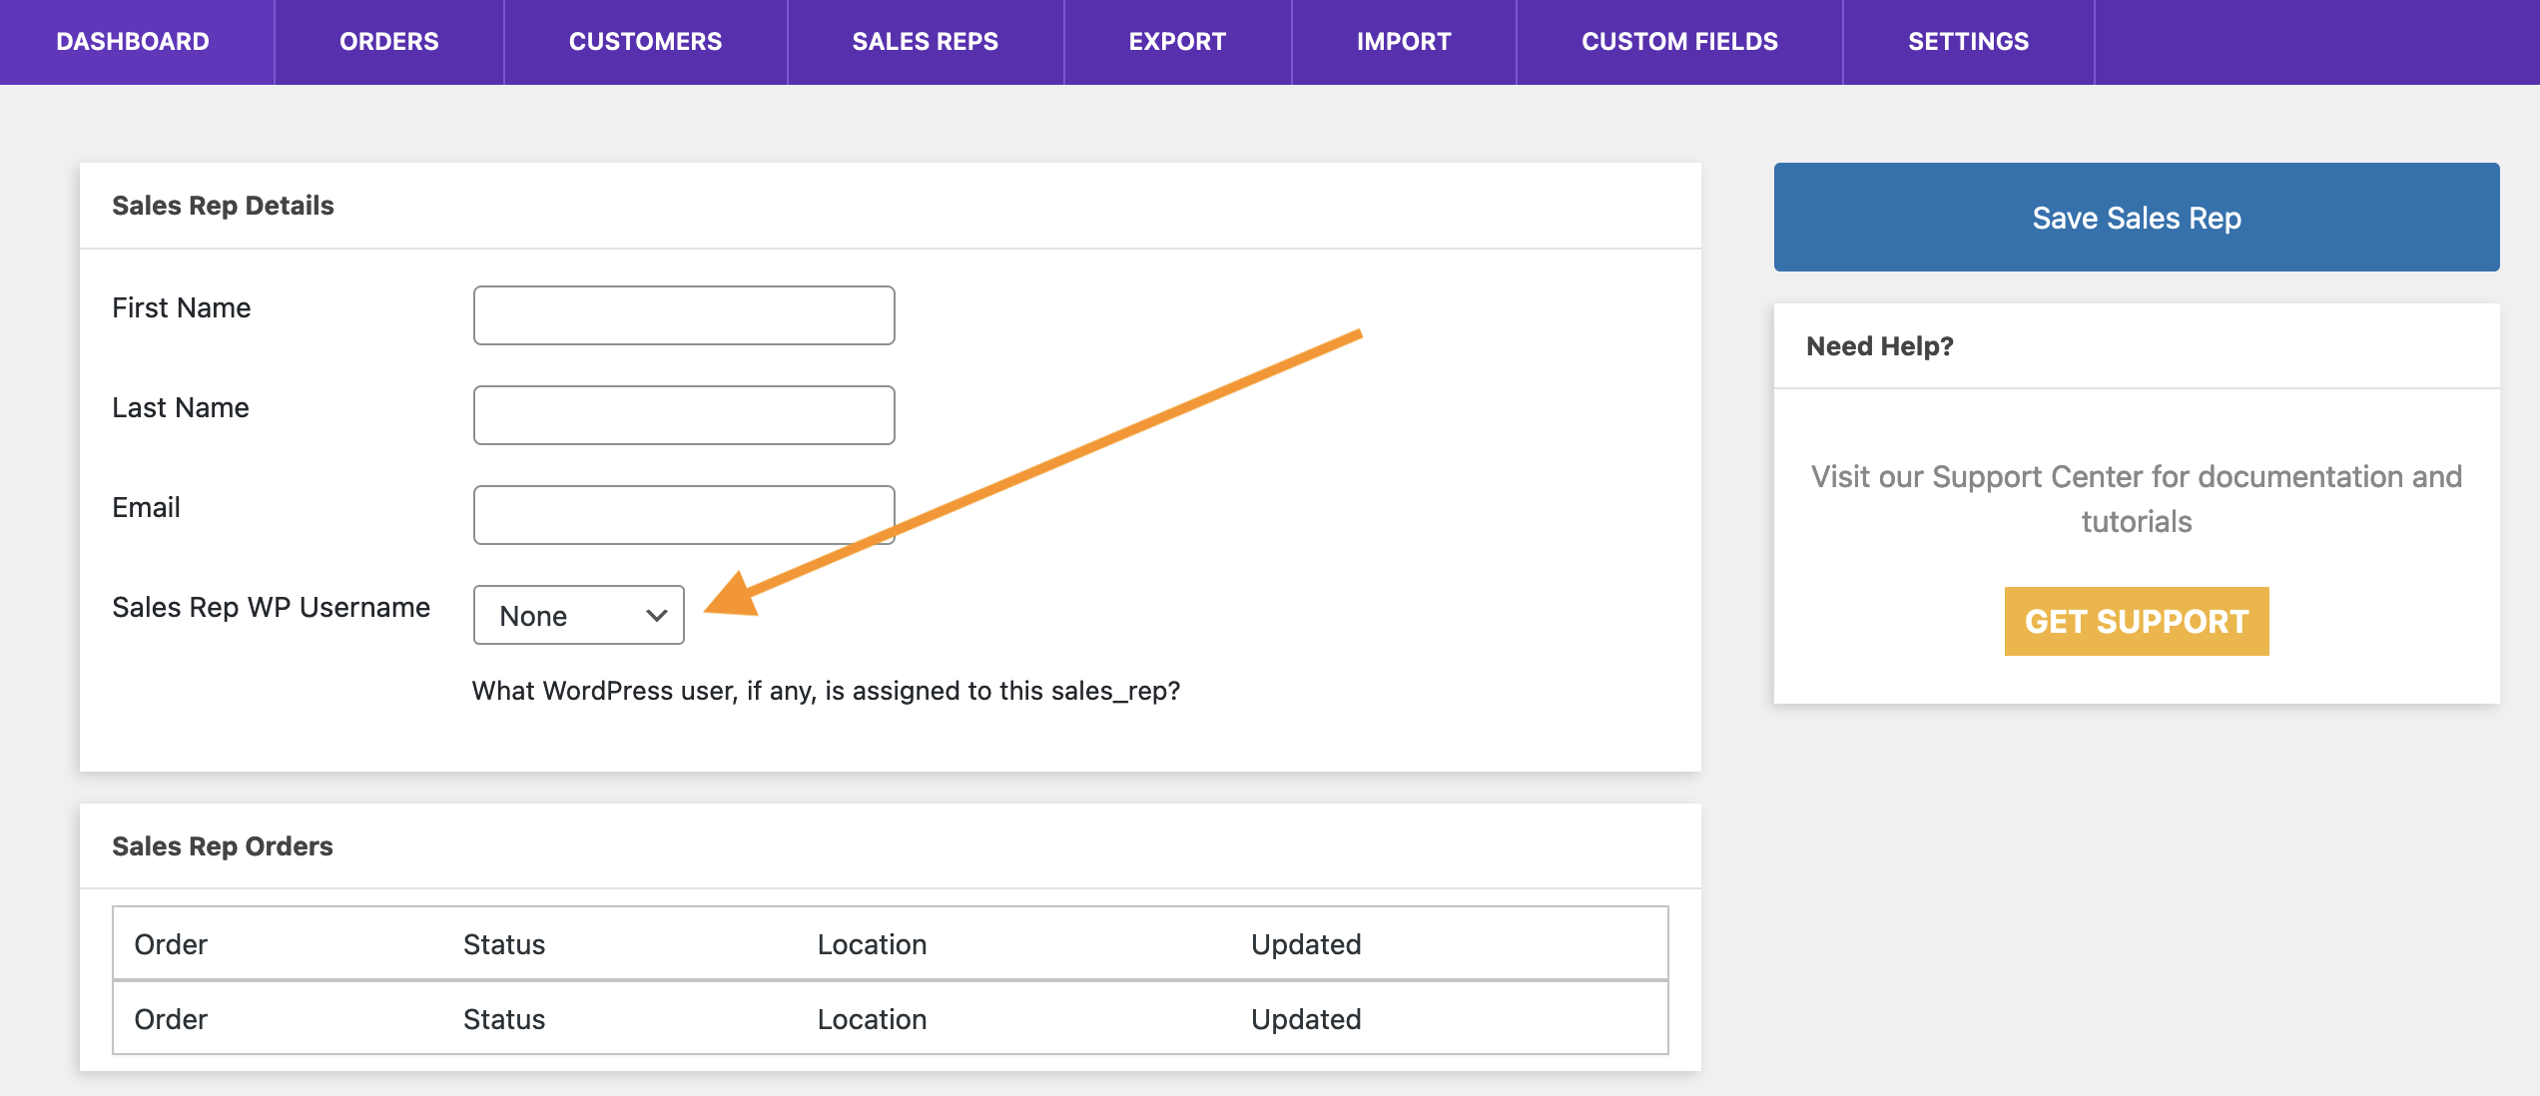Click the CUSTOM FIELDS navigation icon
2540x1096 pixels.
tap(1678, 41)
